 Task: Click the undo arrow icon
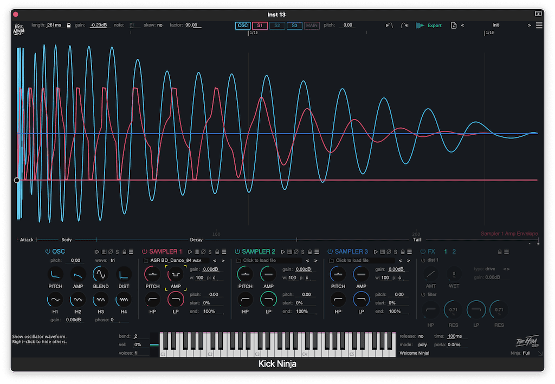click(x=389, y=25)
